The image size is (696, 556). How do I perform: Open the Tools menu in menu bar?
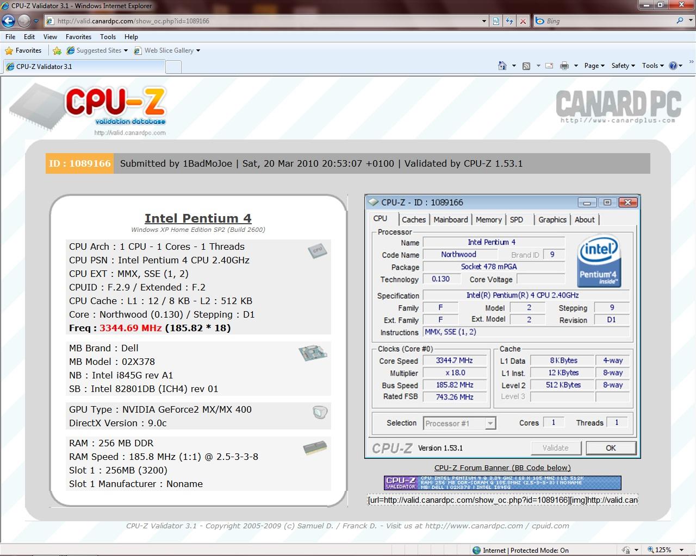pyautogui.click(x=108, y=37)
